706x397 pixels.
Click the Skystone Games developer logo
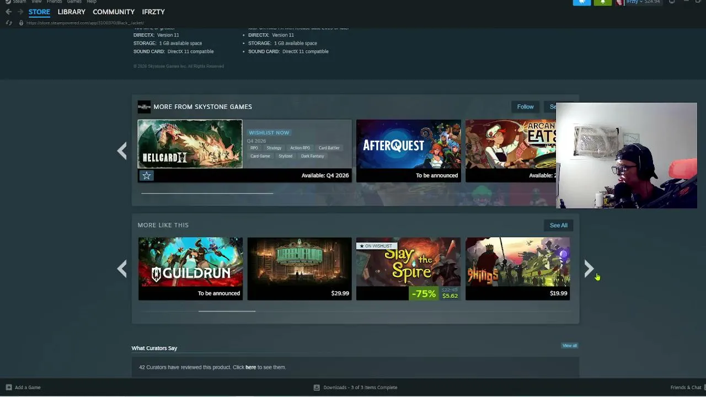[144, 106]
